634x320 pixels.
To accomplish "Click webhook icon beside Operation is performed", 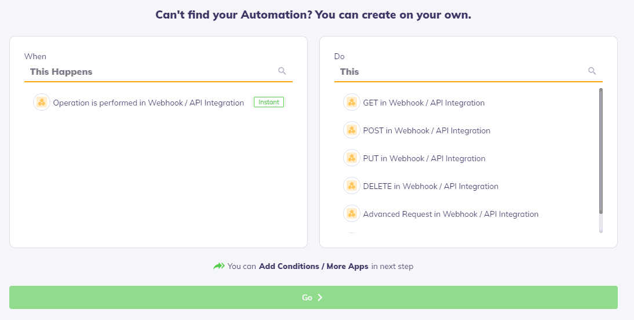I will 42,103.
